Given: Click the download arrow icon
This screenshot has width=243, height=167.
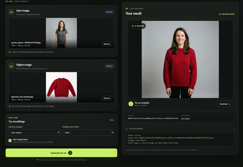Looking at the screenshot, I should tap(229, 104).
